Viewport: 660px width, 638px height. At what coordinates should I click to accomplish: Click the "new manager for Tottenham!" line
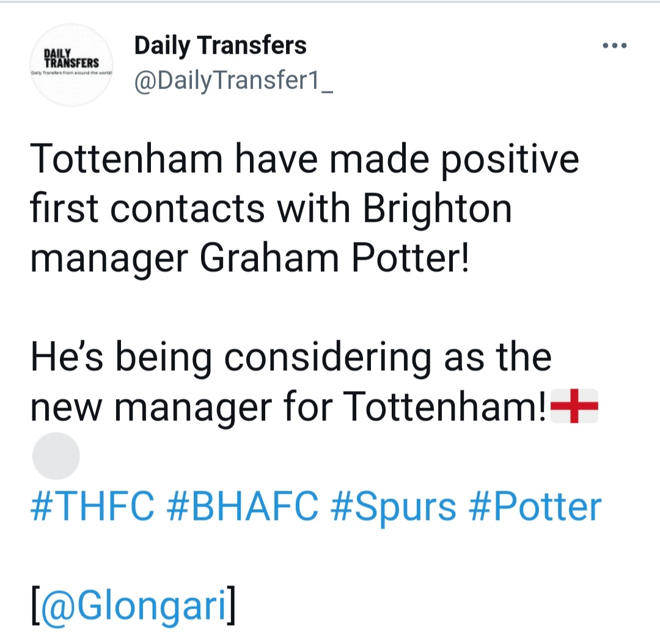pos(288,406)
